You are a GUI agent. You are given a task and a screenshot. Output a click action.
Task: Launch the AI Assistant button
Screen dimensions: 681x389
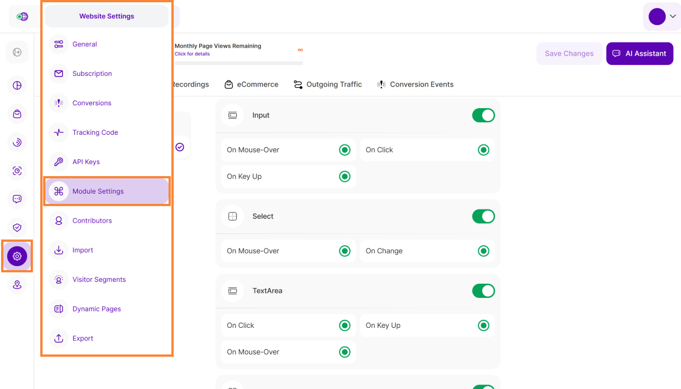[640, 54]
